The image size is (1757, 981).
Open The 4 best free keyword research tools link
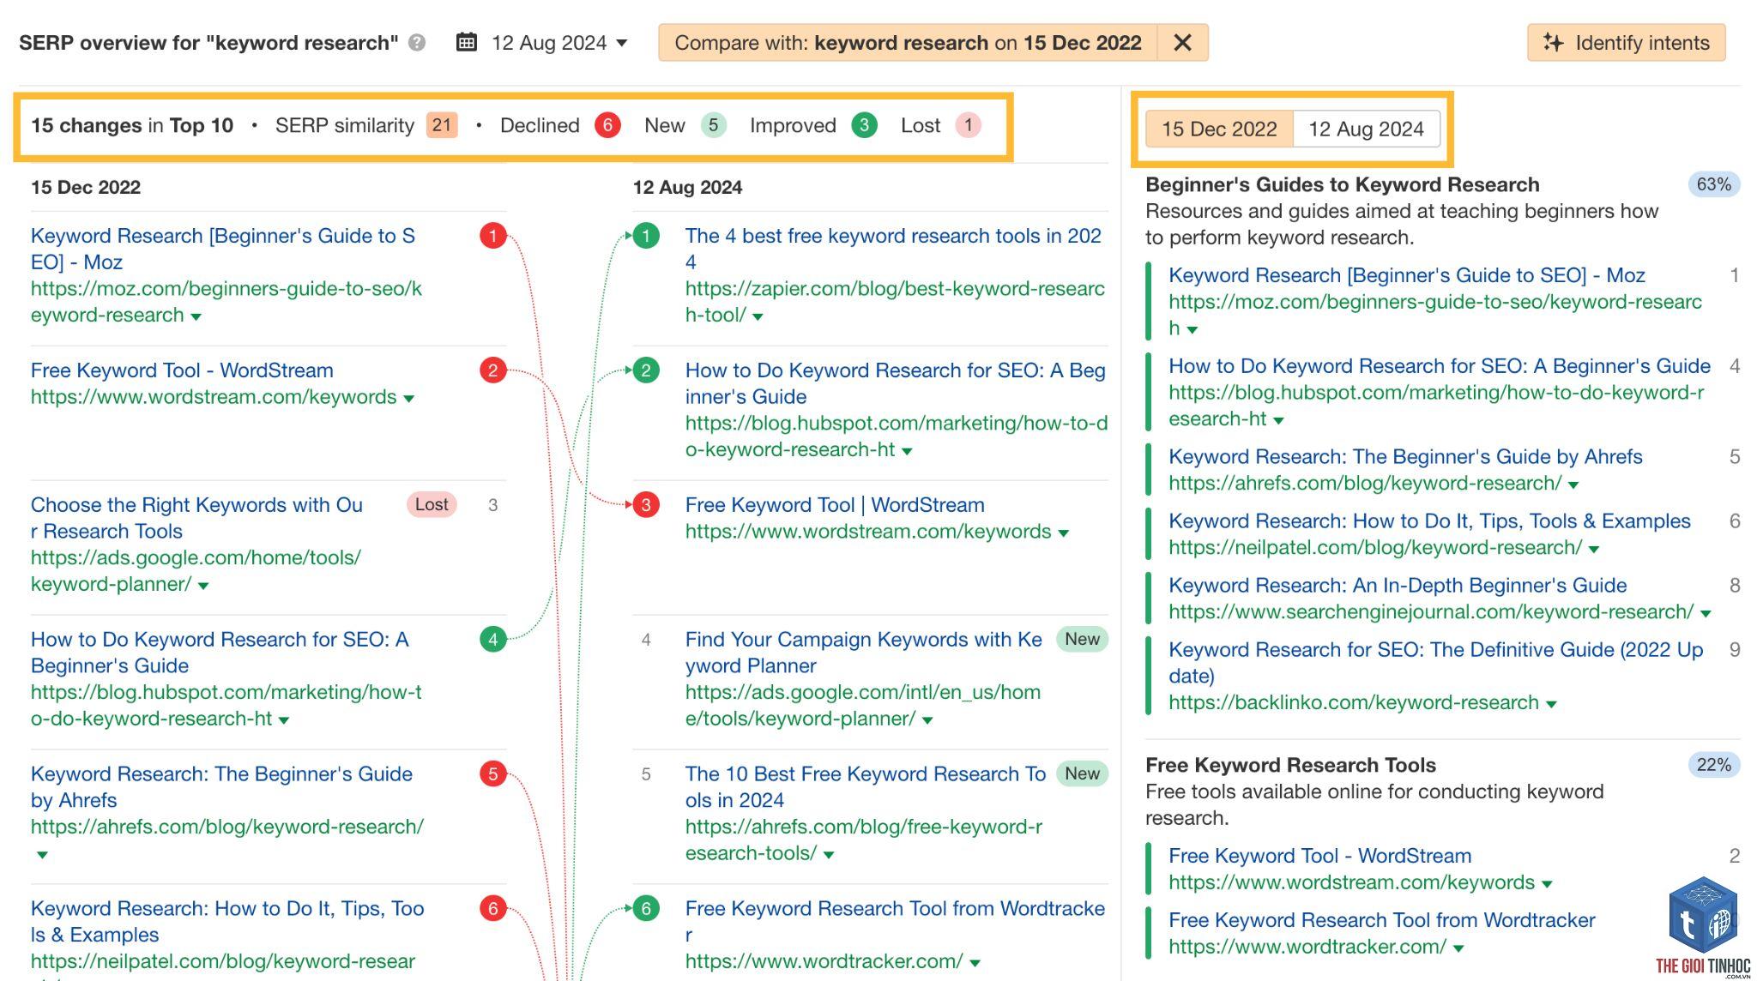point(893,249)
